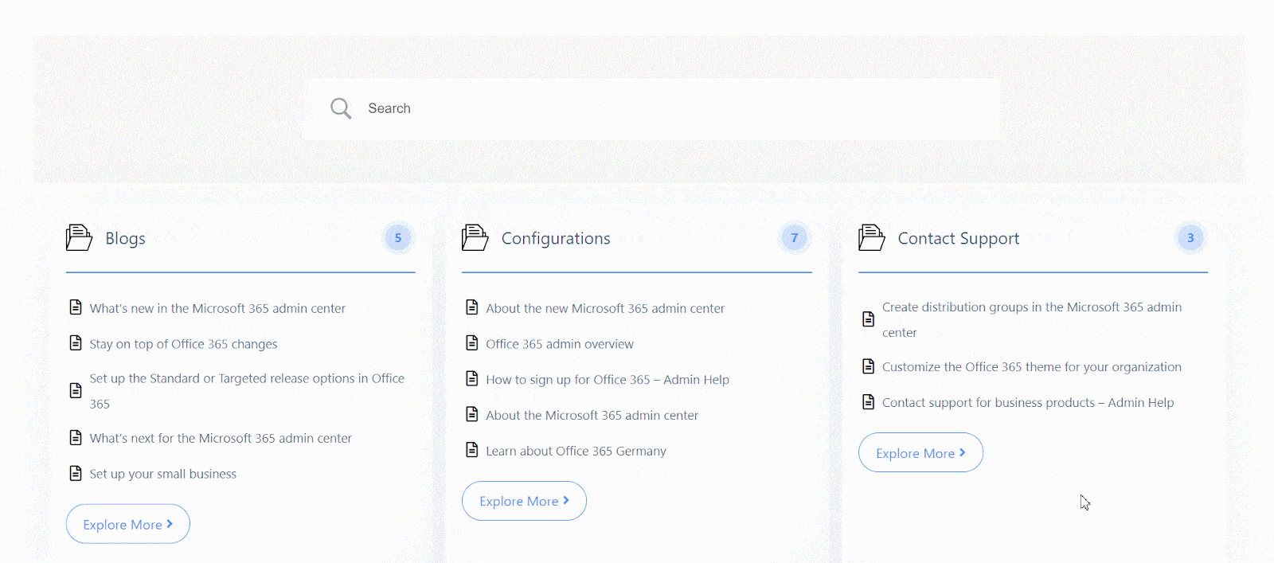Open "About the Microsoft 365 admin center" article
Screen dimensions: 1274x563
[x=592, y=415]
